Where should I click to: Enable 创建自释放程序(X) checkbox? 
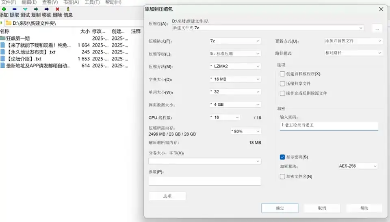tap(282, 74)
